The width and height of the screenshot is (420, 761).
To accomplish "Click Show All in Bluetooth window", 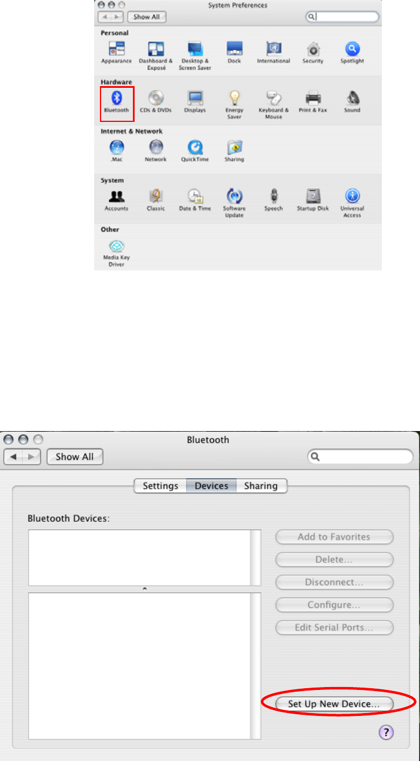I will [x=75, y=456].
